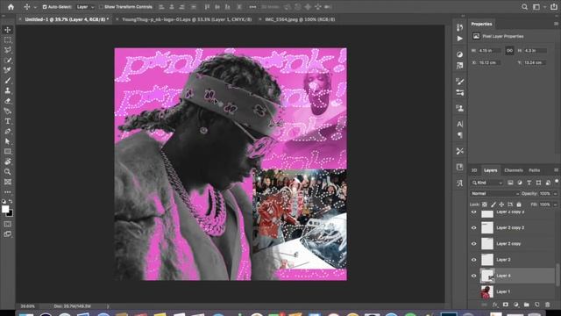Open the Layers panel flyout menu
Screen dimensions: 561x316
click(556, 170)
